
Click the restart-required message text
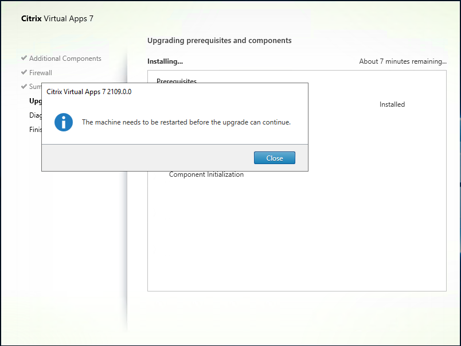pyautogui.click(x=186, y=122)
